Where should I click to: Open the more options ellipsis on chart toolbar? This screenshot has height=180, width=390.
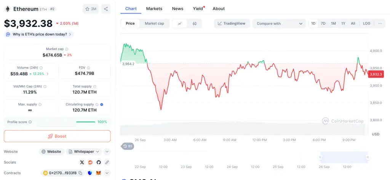[x=380, y=24]
